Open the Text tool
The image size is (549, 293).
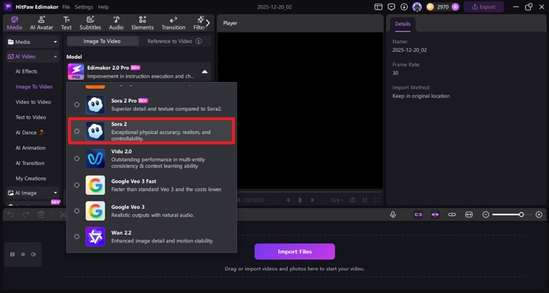coord(66,23)
